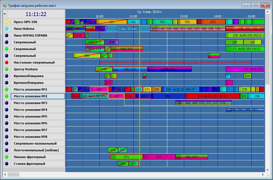This screenshot has width=273, height=180.
Task: Click the application icon in the title bar
Action: (x=5, y=6)
